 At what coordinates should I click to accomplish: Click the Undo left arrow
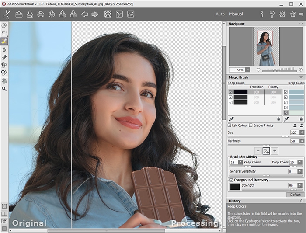pos(84,14)
